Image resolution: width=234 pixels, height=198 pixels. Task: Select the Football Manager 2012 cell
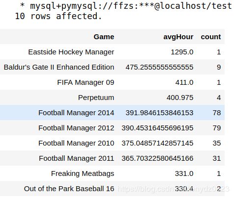76,128
